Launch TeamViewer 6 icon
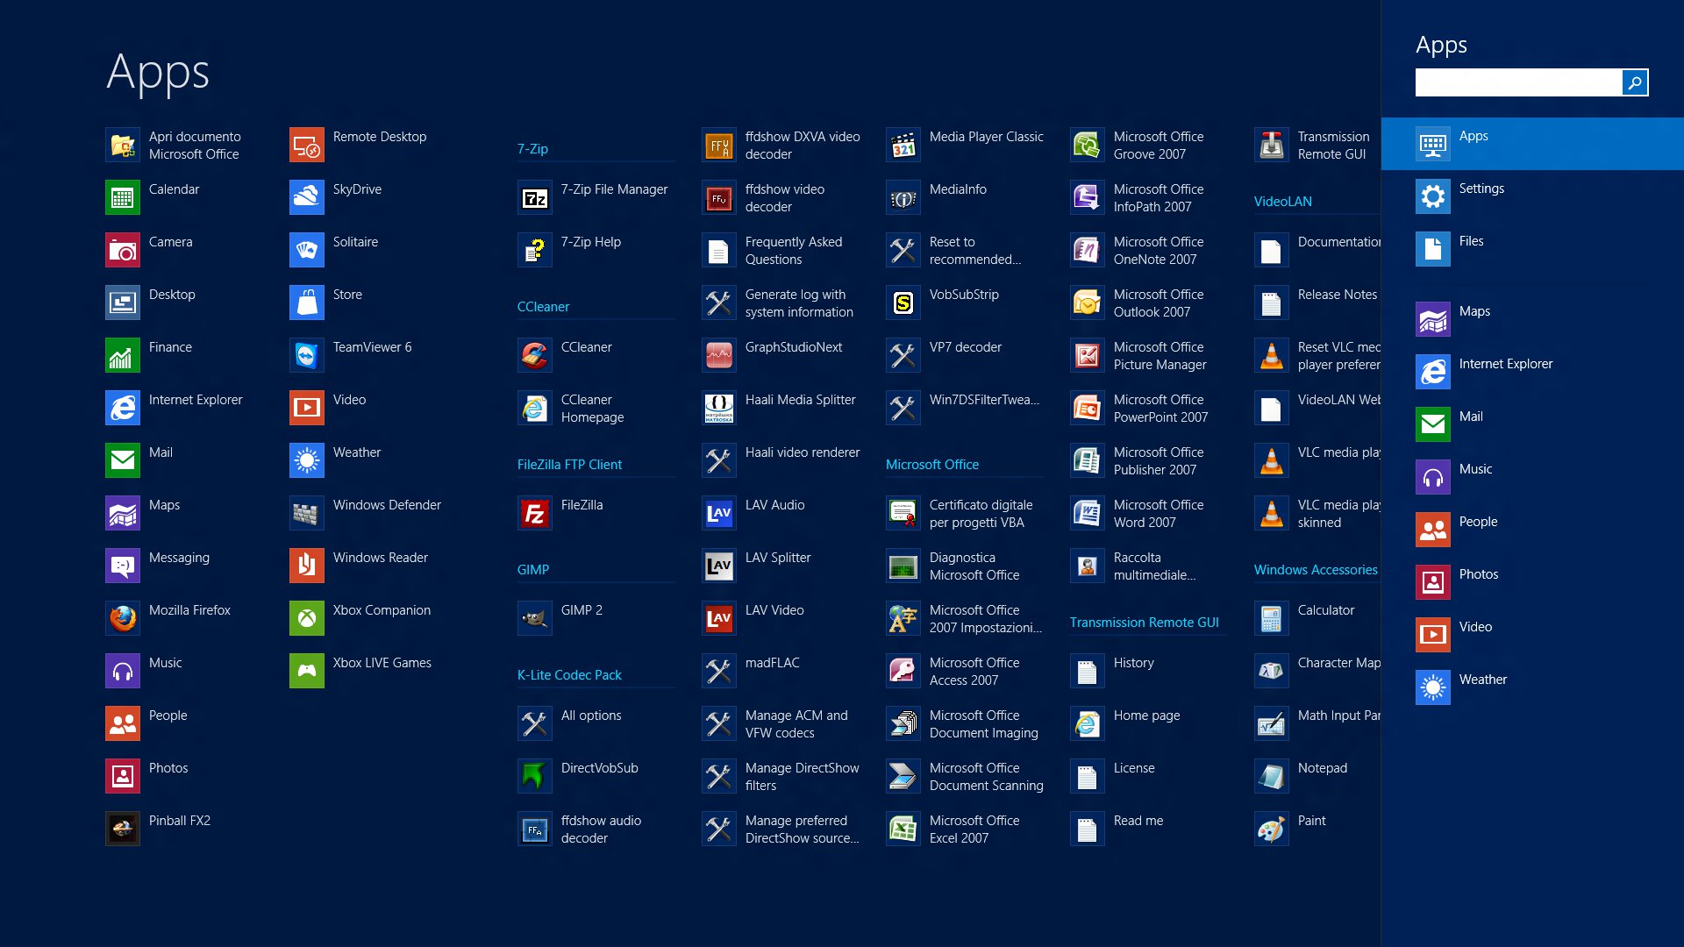The height and width of the screenshot is (947, 1684). click(307, 355)
